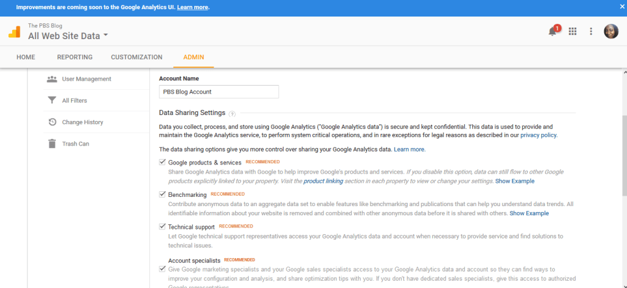
Task: Click Learn more about data sharing options
Action: tap(409, 149)
